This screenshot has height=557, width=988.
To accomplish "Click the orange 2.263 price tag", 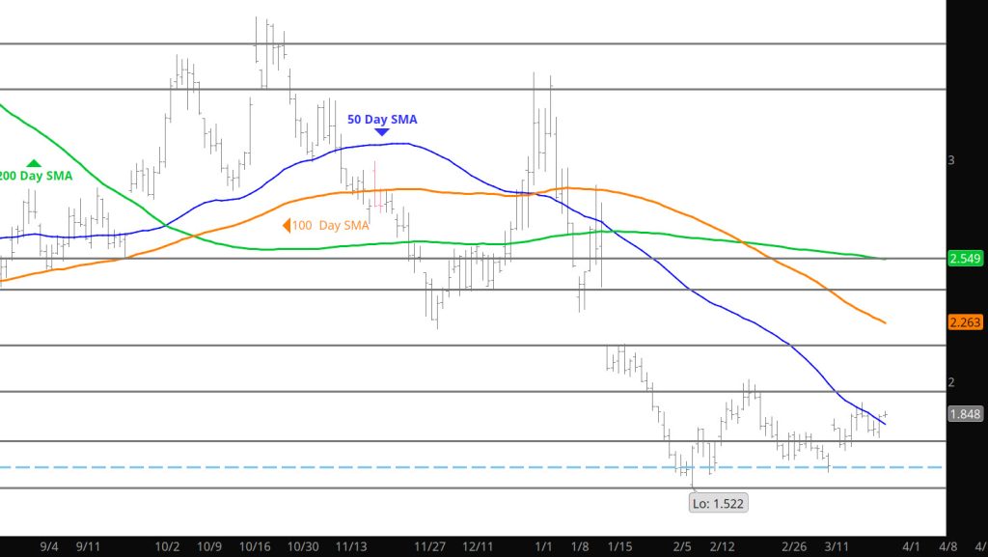I will pos(965,323).
